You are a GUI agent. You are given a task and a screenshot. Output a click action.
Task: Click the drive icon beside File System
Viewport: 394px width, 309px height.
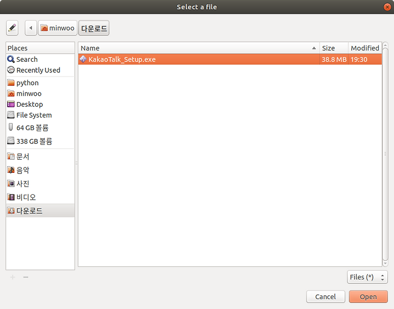tap(11, 115)
